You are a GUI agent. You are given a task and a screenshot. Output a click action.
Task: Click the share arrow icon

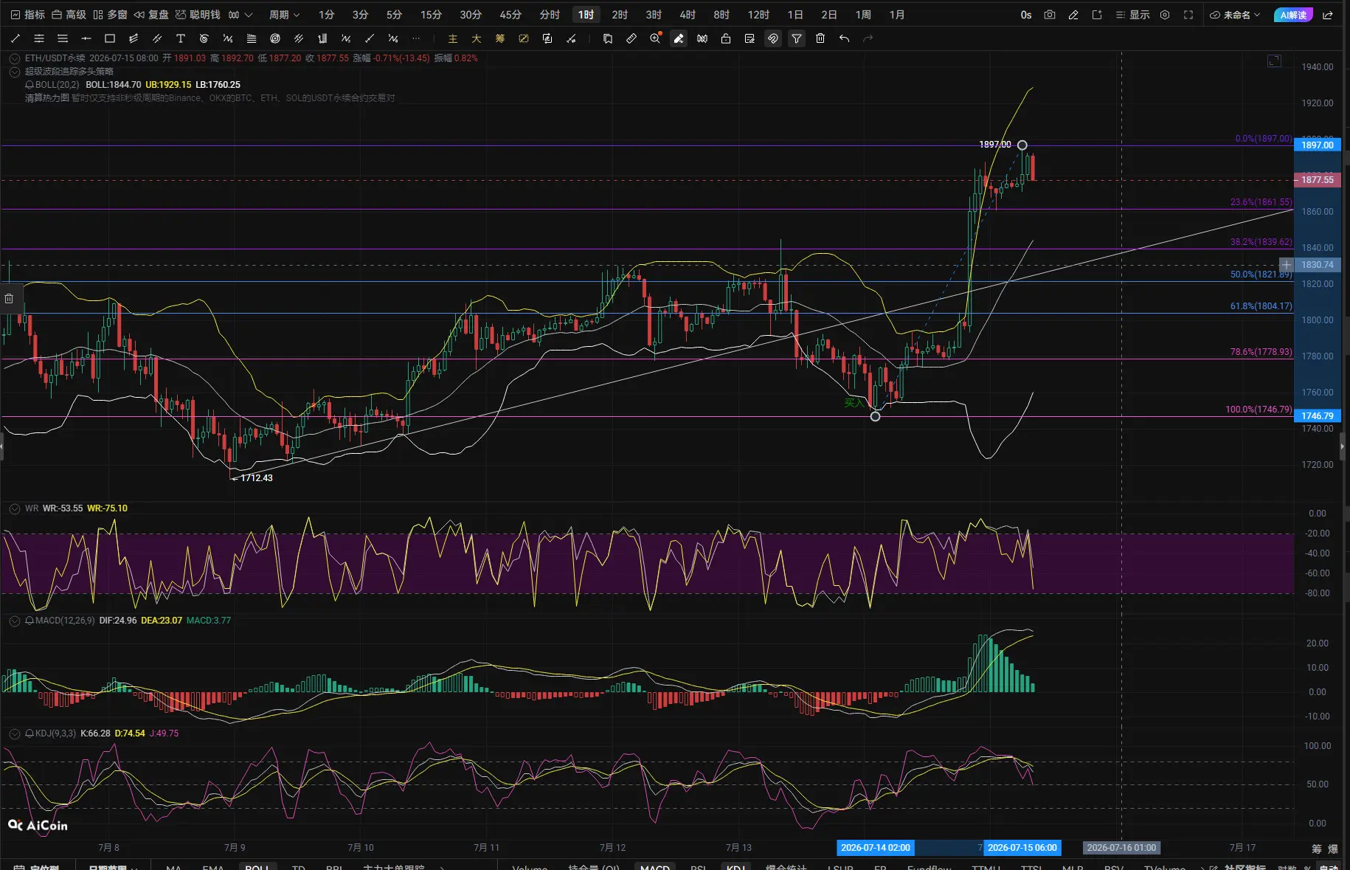(x=1328, y=15)
